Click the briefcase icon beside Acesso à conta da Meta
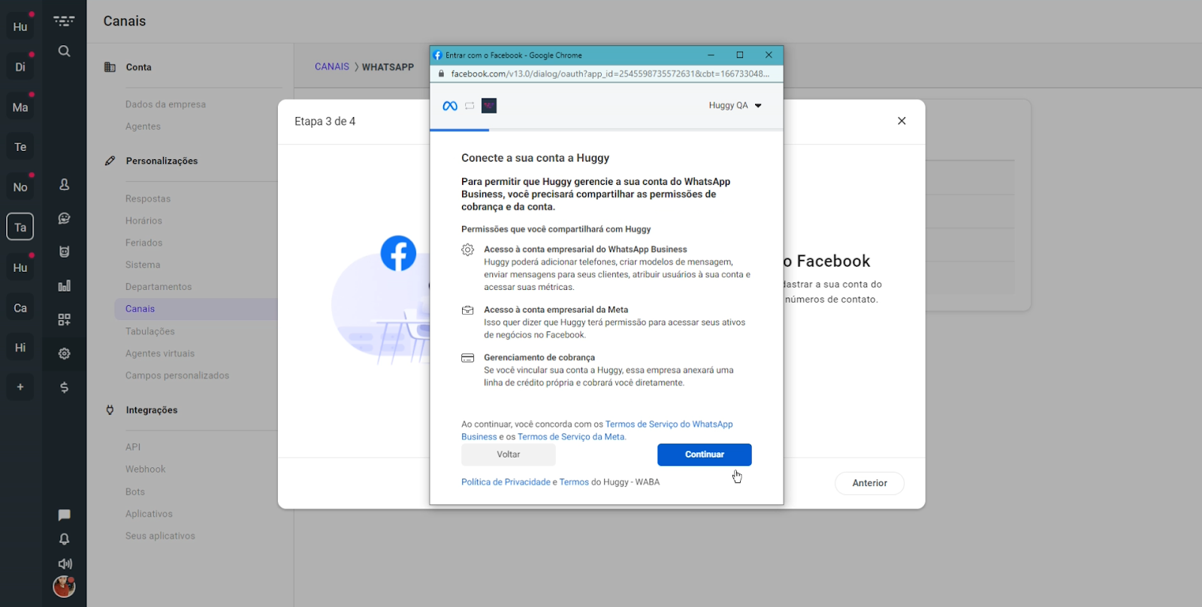This screenshot has height=607, width=1202. click(x=467, y=310)
